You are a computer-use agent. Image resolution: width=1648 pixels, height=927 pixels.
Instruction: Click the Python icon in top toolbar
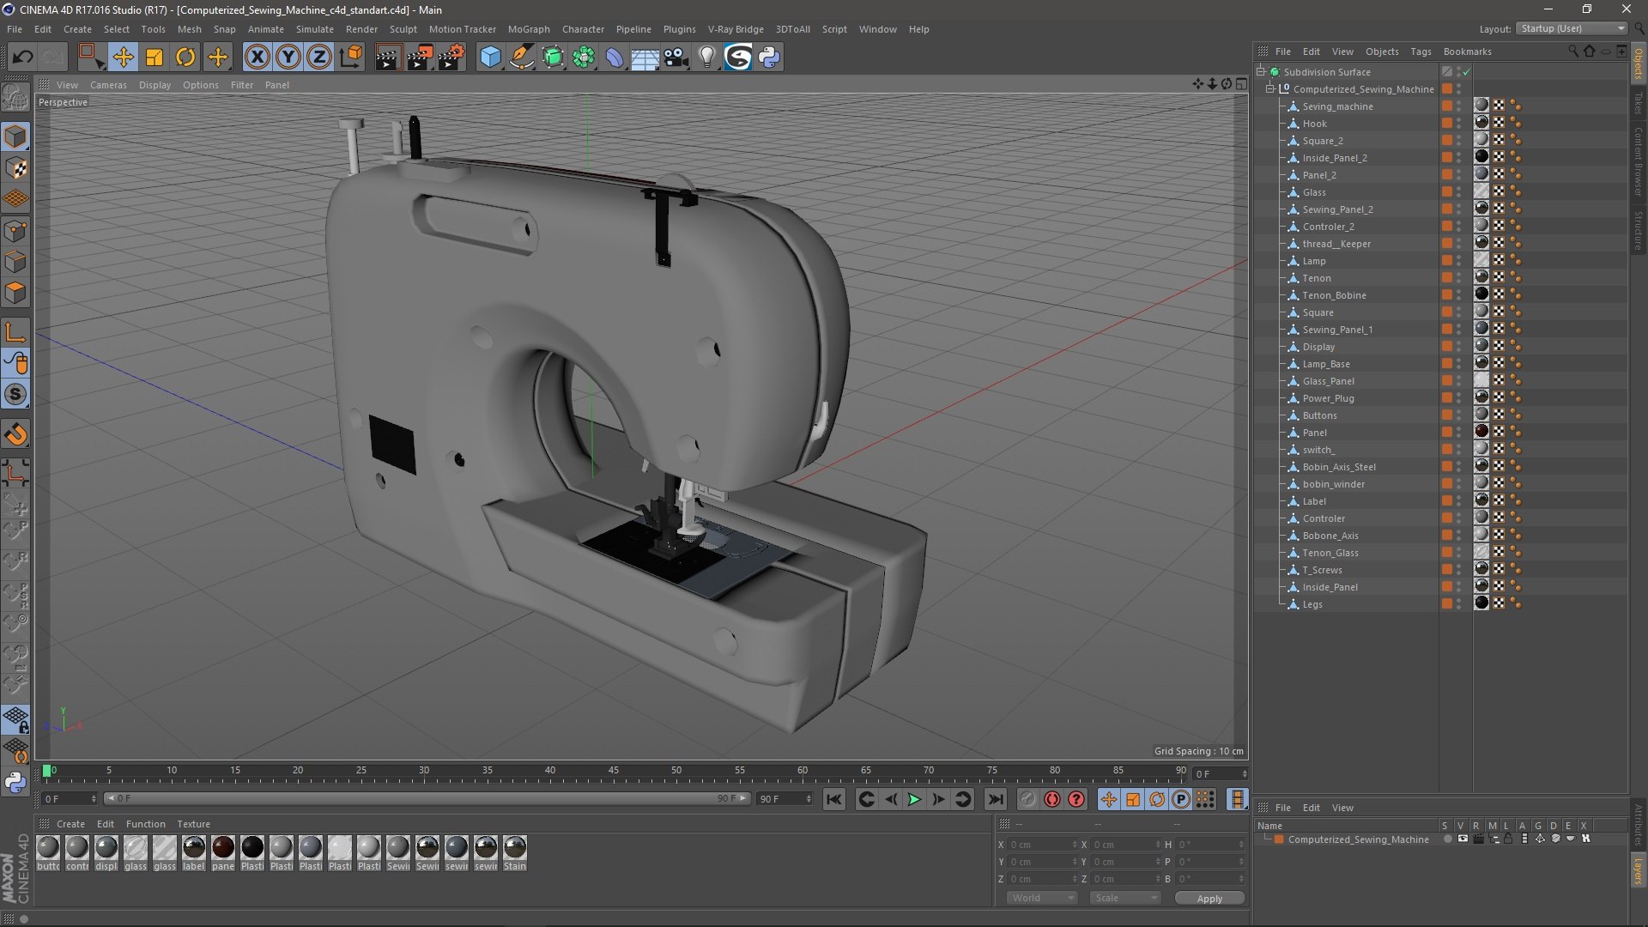click(x=769, y=58)
